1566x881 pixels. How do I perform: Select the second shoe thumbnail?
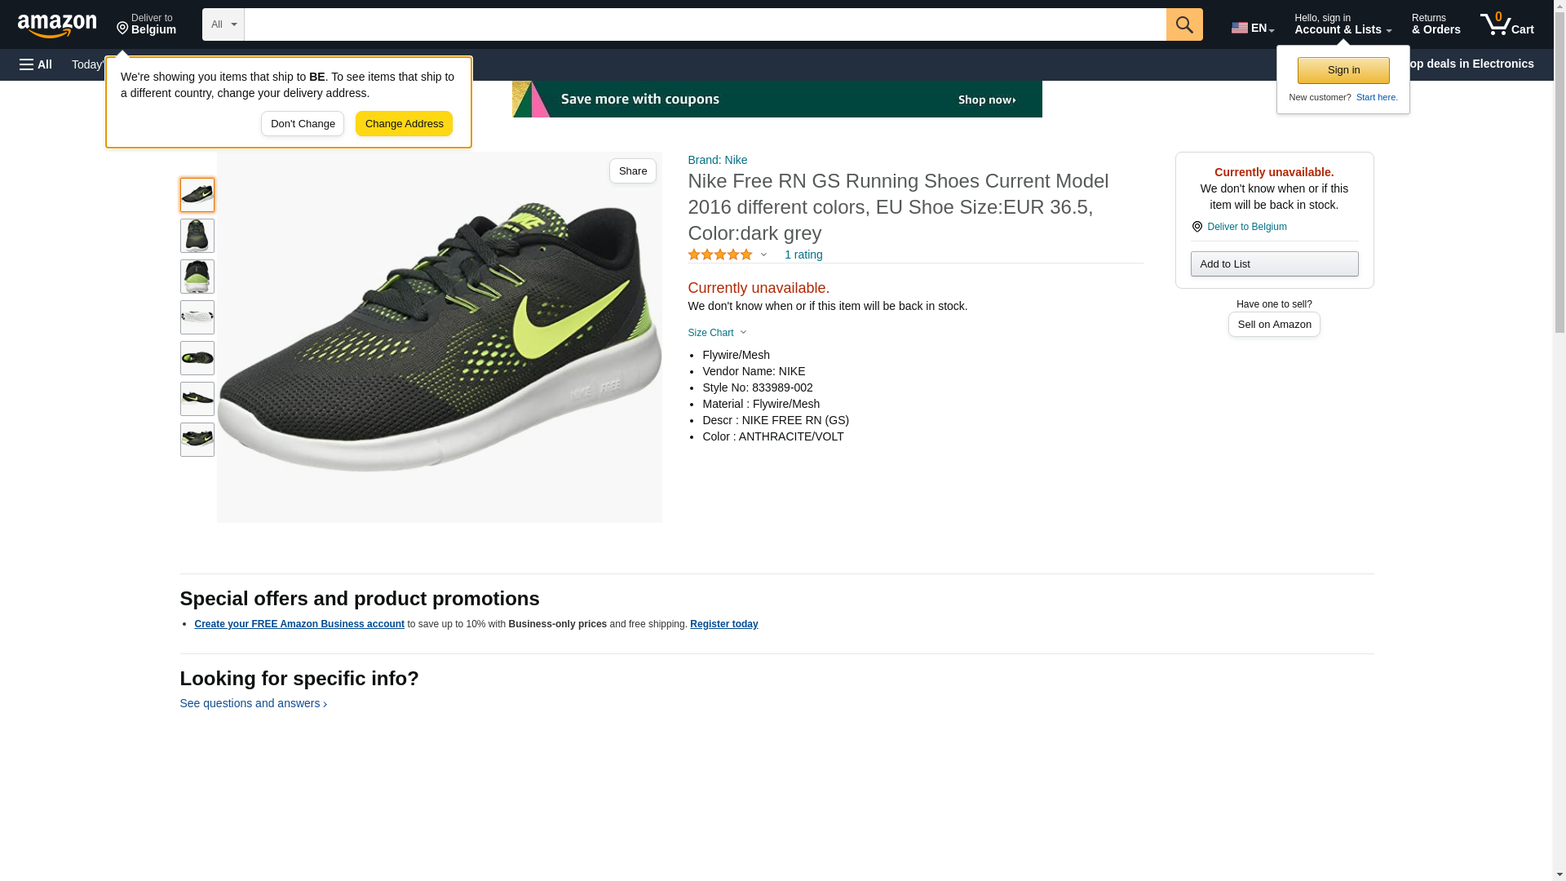pos(197,236)
